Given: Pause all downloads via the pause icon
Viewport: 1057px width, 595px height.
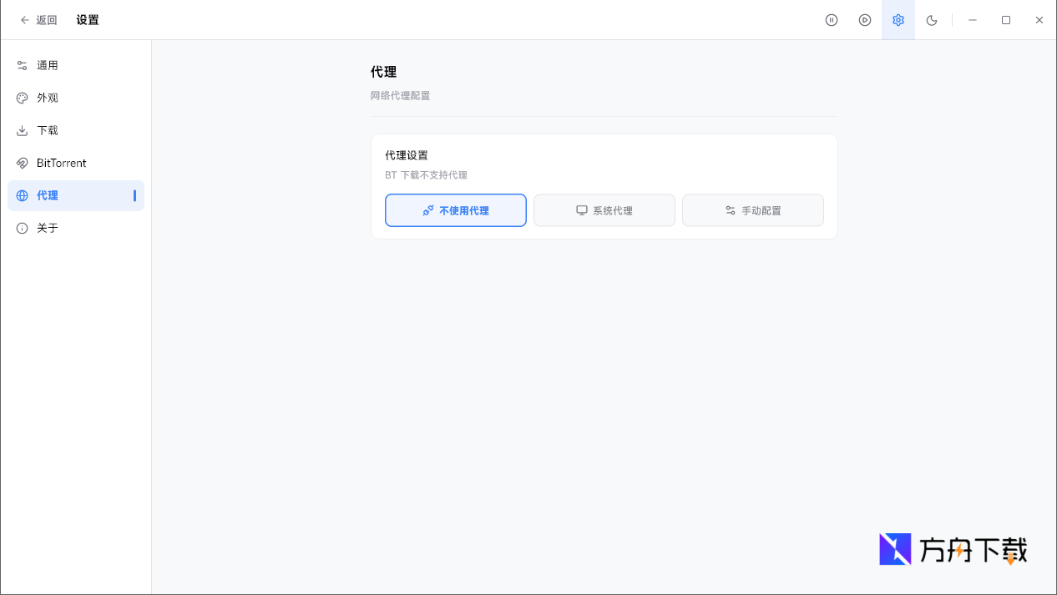Looking at the screenshot, I should (x=831, y=19).
